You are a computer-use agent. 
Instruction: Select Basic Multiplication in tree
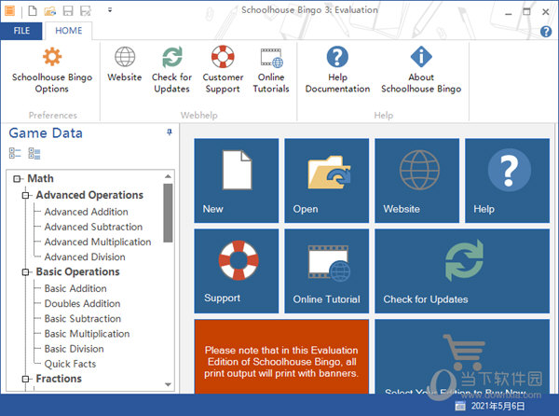coord(87,334)
